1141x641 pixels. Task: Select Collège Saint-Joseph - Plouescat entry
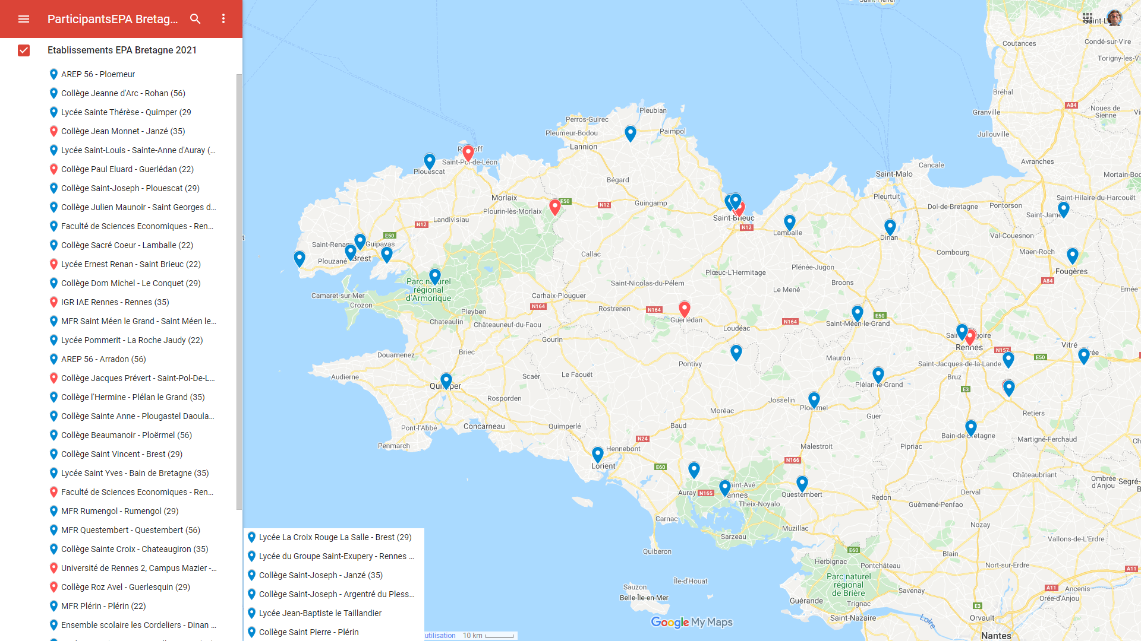[130, 188]
